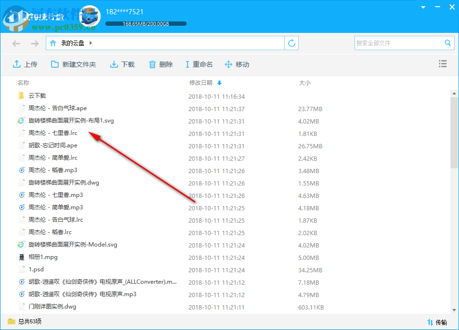Image resolution: width=459 pixels, height=330 pixels.
Task: Click 删除 delete button
Action: (161, 64)
